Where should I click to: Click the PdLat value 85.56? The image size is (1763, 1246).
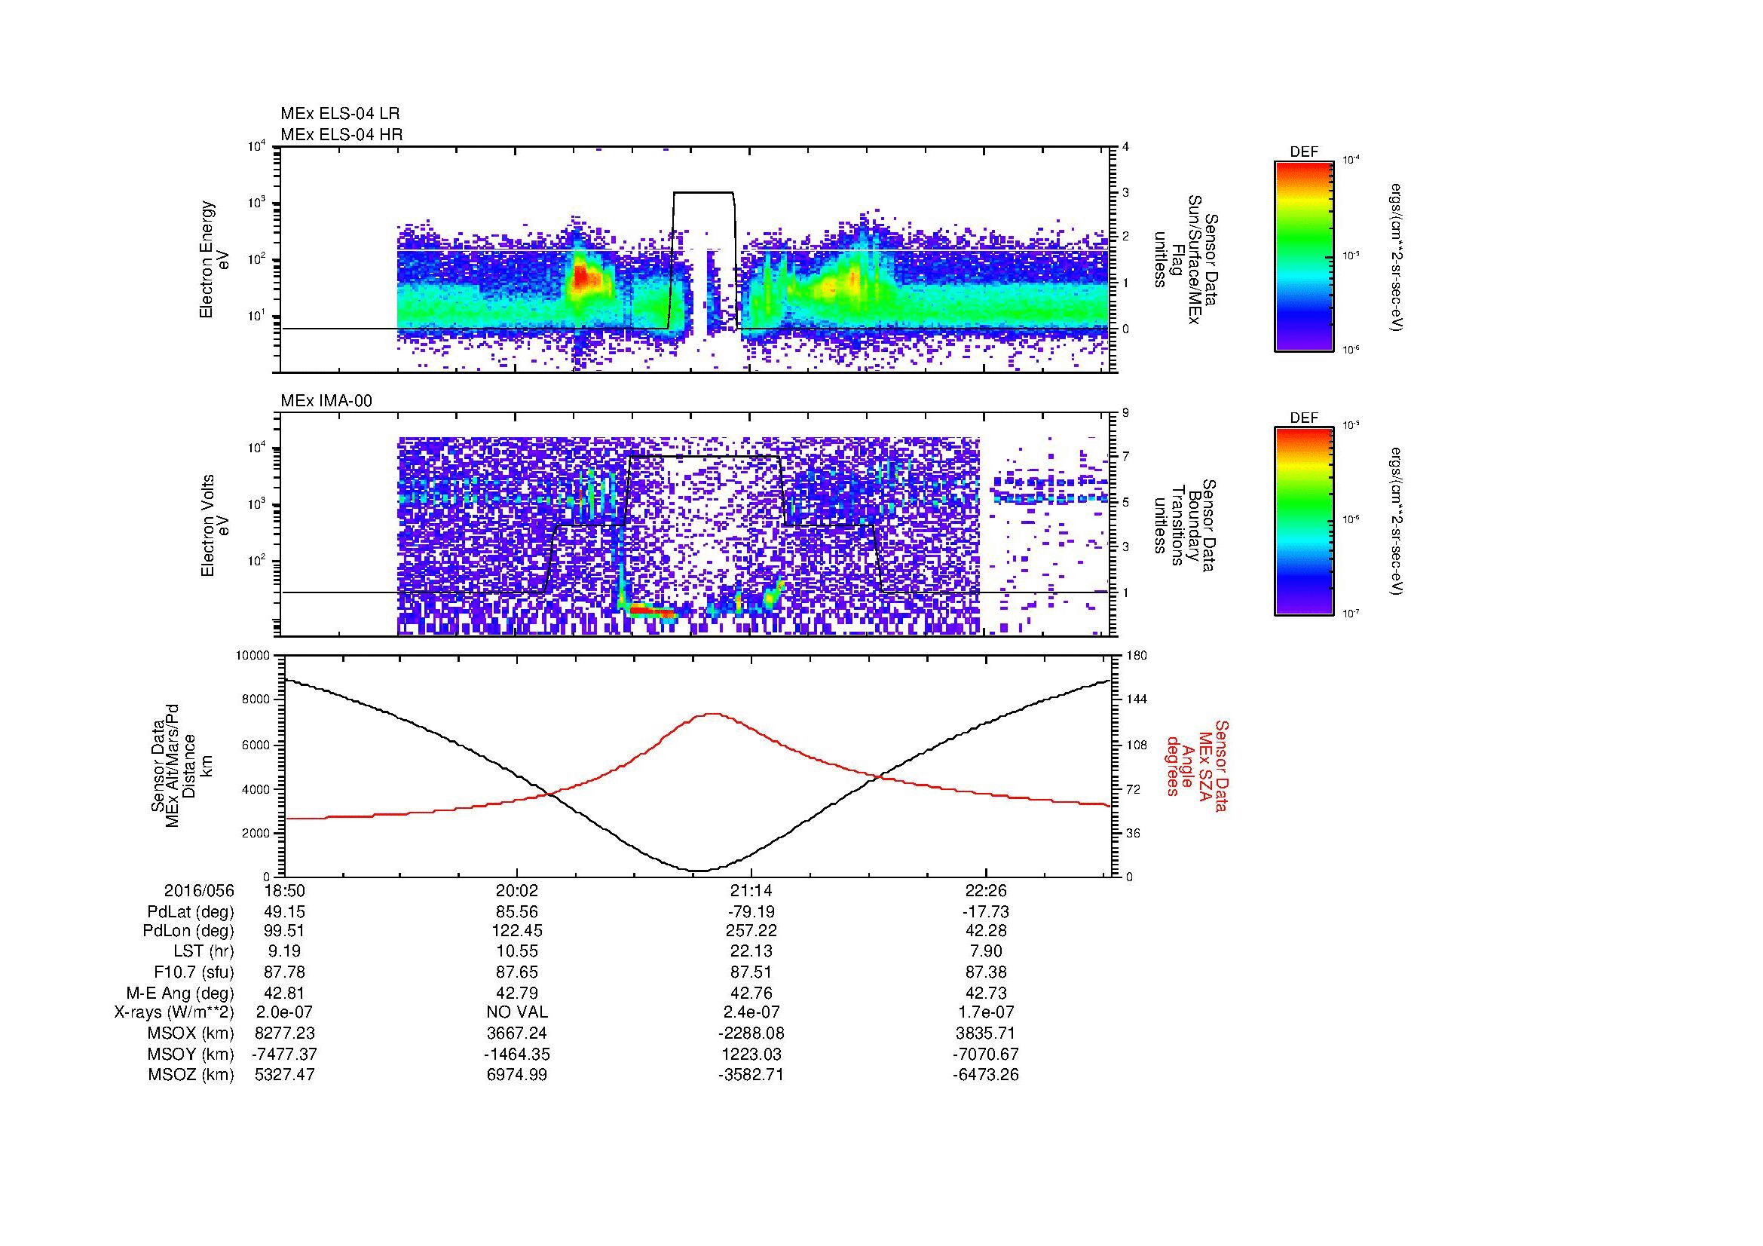(518, 912)
